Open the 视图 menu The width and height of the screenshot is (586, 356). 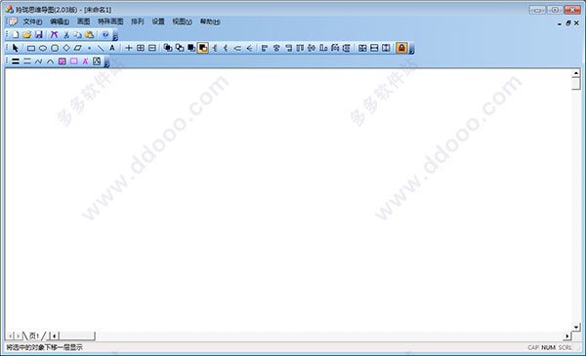(x=182, y=21)
